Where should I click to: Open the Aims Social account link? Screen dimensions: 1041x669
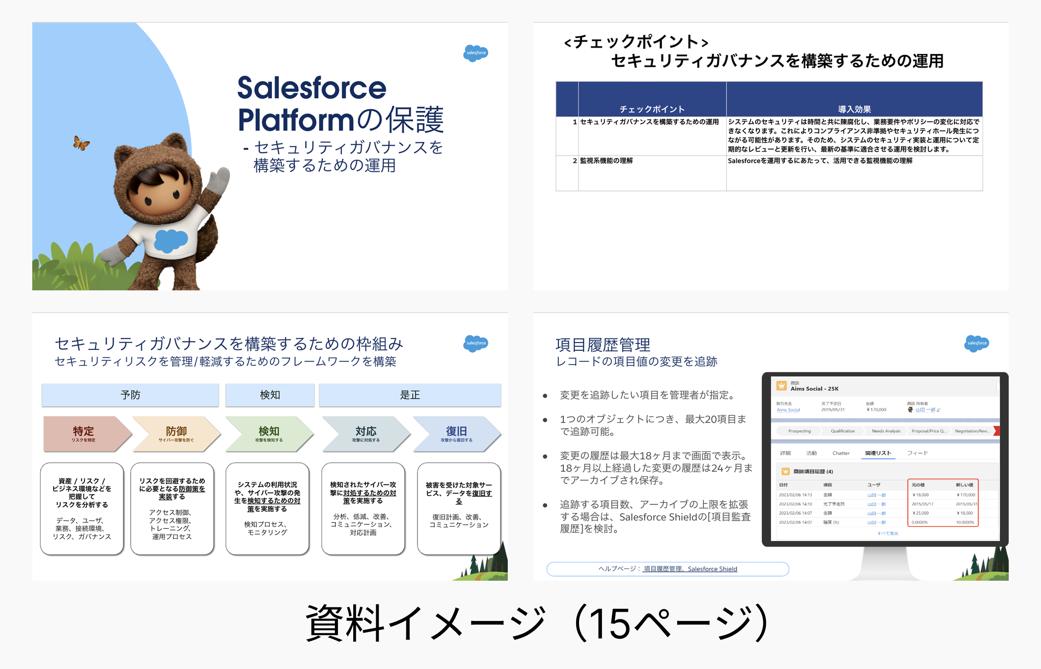[788, 410]
